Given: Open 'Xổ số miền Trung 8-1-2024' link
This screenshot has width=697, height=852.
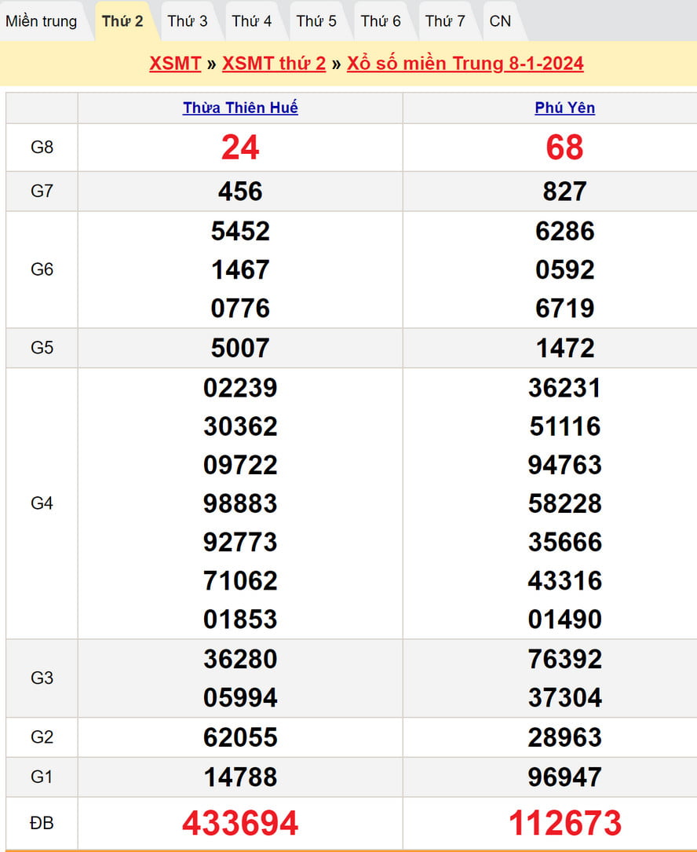Looking at the screenshot, I should (465, 64).
